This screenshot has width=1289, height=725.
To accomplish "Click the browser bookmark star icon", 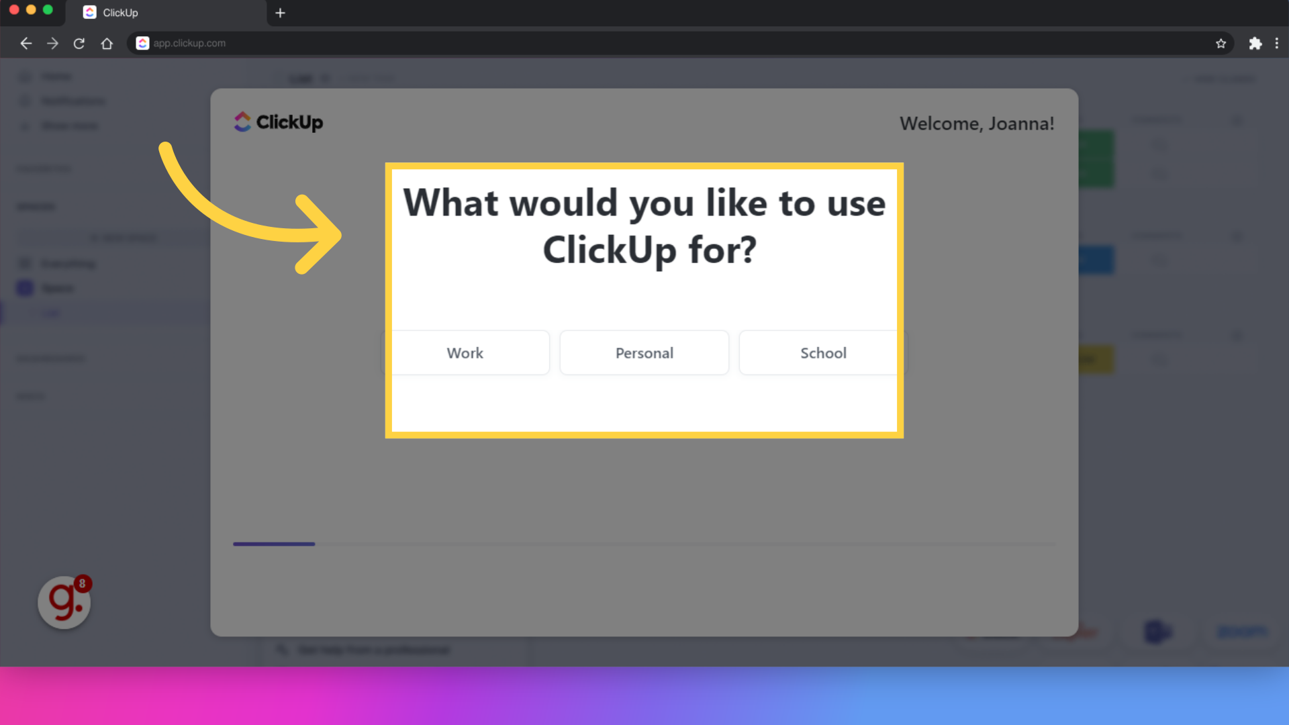I will [1221, 44].
